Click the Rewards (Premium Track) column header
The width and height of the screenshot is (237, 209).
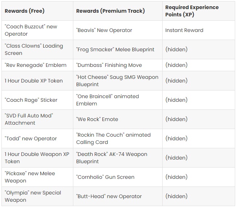118,11
